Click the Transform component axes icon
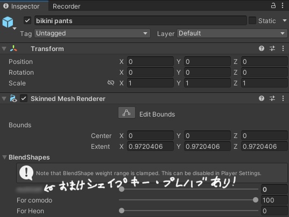289x217 pixels. 13,48
